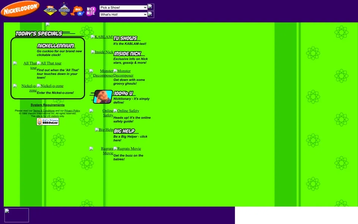Viewport: 358px width, 224px height.
Task: Click the Online Safety link above Heads up text
Action: pos(126,111)
